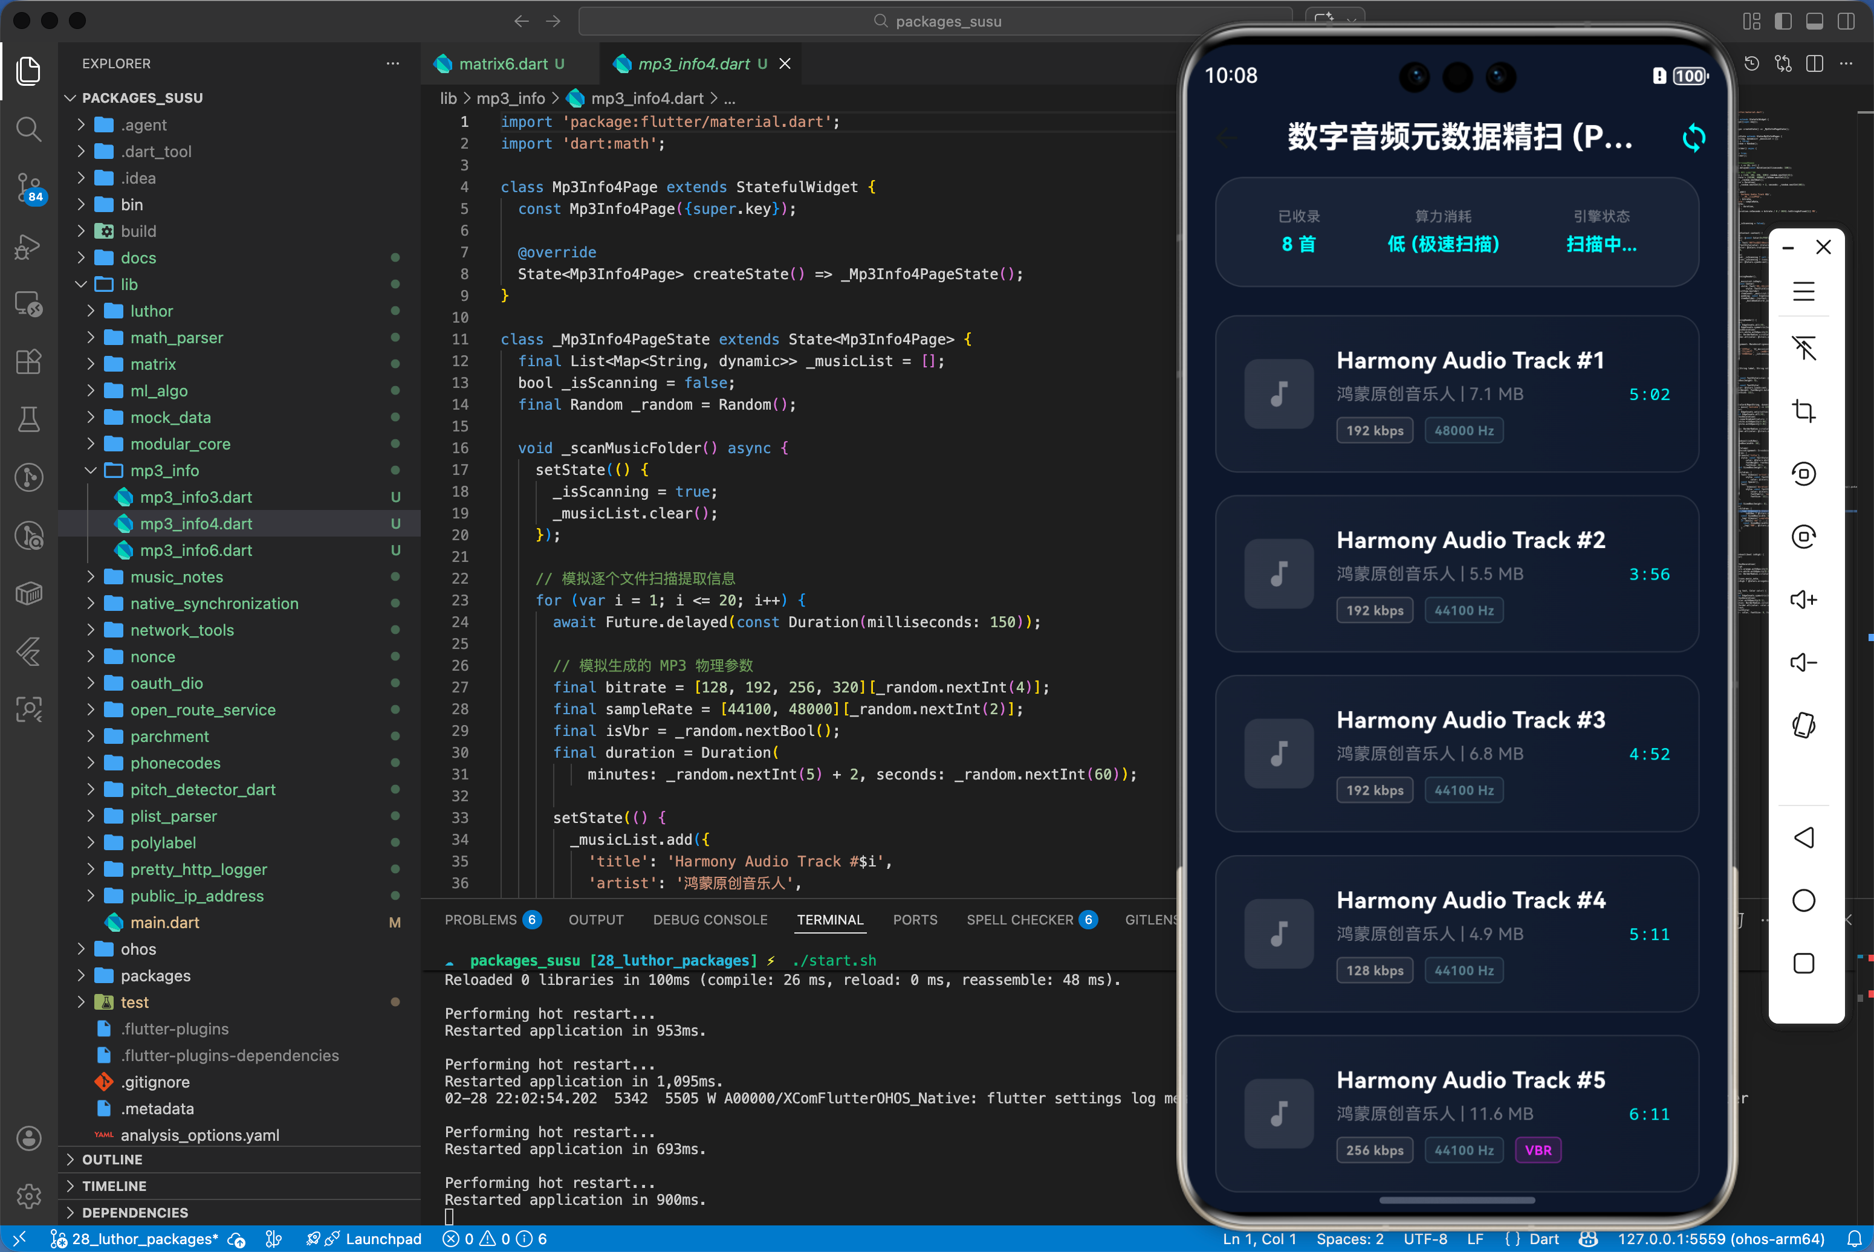
Task: Click the 28_luthor_packages branch in status bar
Action: (x=144, y=1239)
